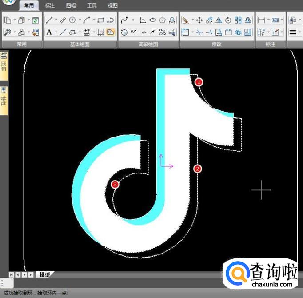Select the Line drawing tool
The image size is (303, 298).
[49, 20]
